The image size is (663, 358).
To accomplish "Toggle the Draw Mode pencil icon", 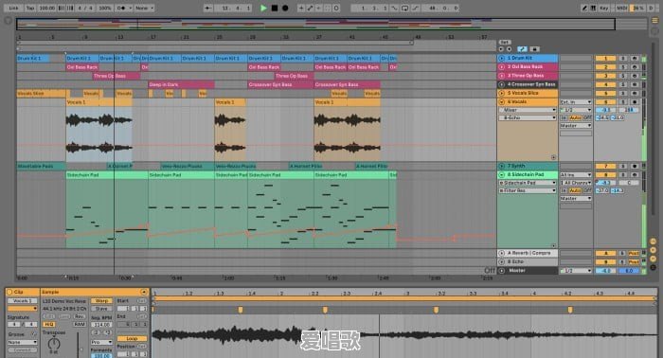I will pos(584,8).
